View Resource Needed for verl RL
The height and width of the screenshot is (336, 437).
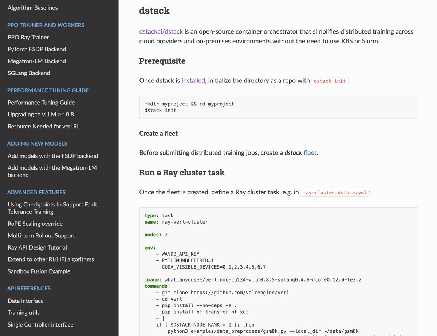tap(44, 126)
